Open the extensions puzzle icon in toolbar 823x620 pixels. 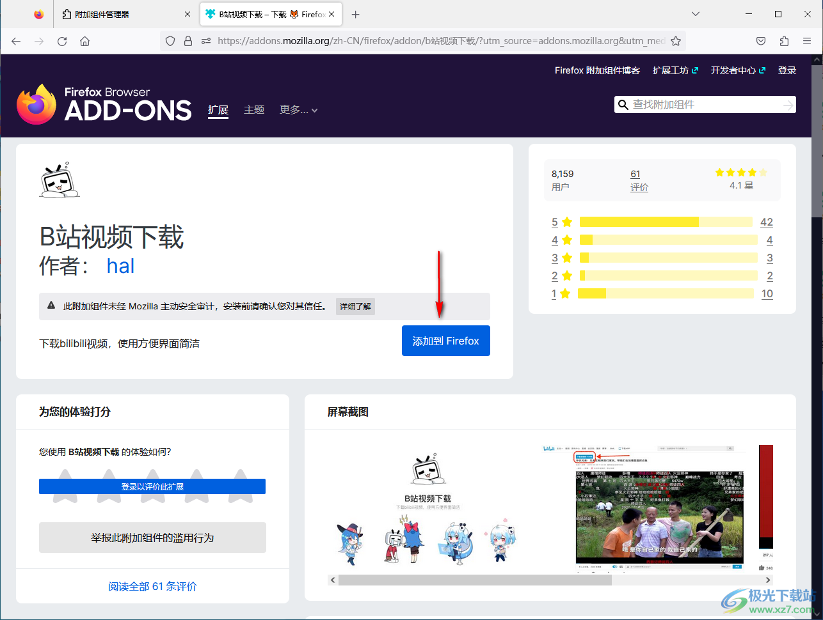(784, 41)
